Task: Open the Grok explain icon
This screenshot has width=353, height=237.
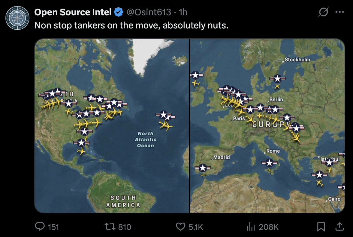Action: point(323,12)
